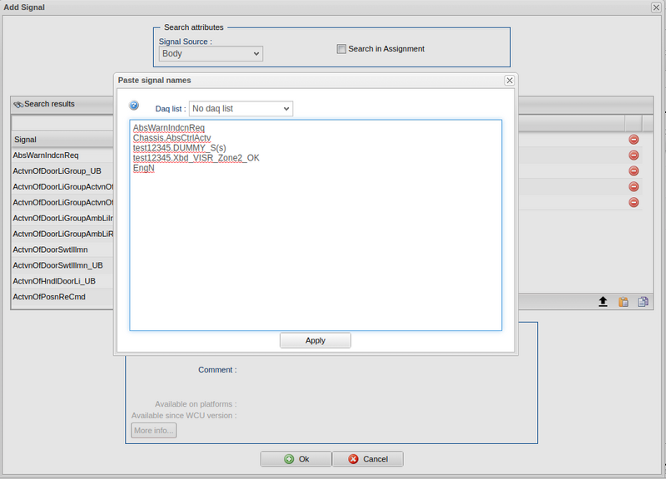Click the More info button
Viewport: 666px width, 479px height.
click(x=153, y=430)
